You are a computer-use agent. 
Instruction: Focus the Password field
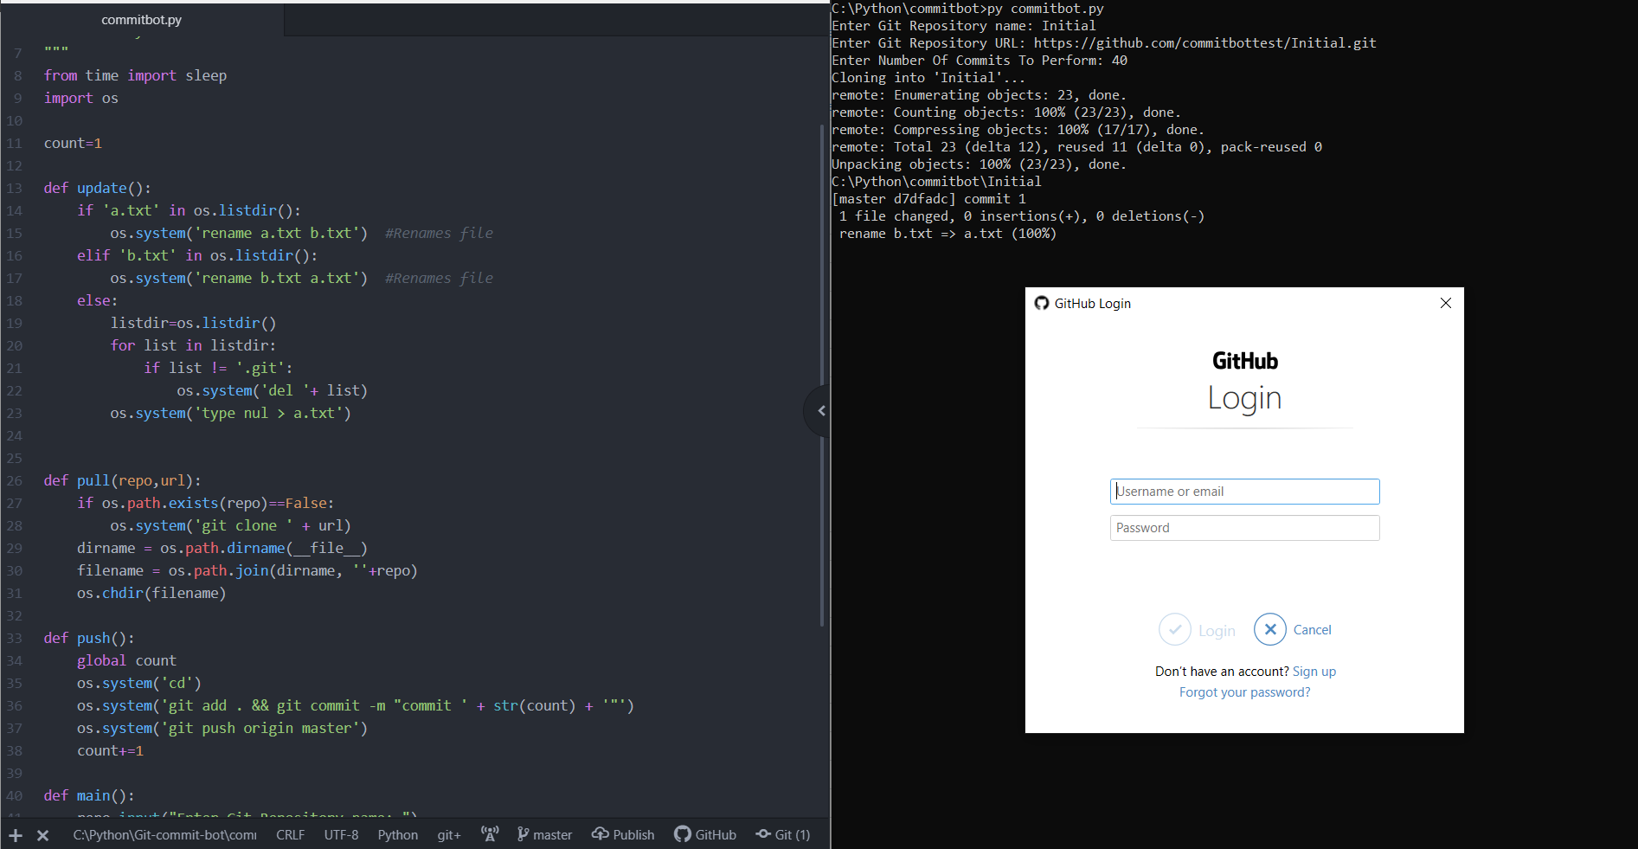pos(1244,528)
